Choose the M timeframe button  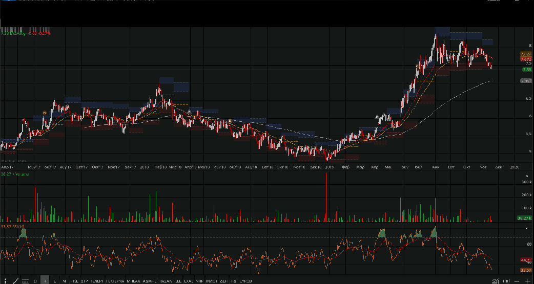coord(64,280)
